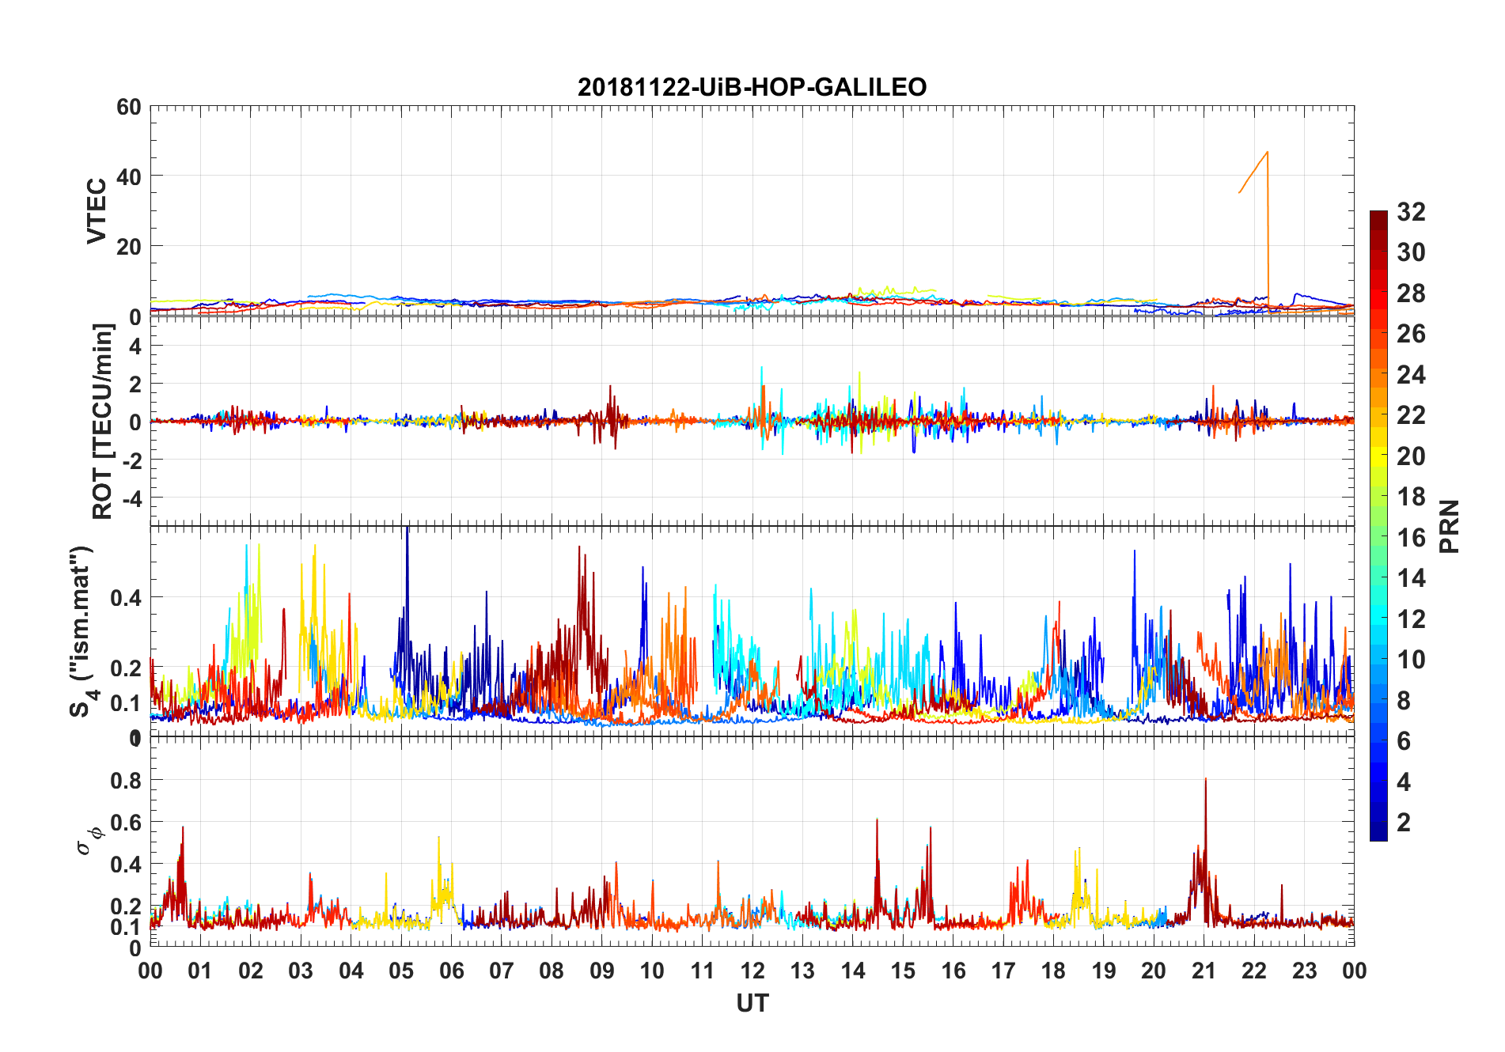The image size is (1505, 1052).
Task: Select UT axis hour label 23
Action: tap(1305, 971)
